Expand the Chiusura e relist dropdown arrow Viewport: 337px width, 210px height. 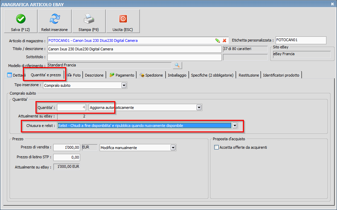pyautogui.click(x=235, y=126)
